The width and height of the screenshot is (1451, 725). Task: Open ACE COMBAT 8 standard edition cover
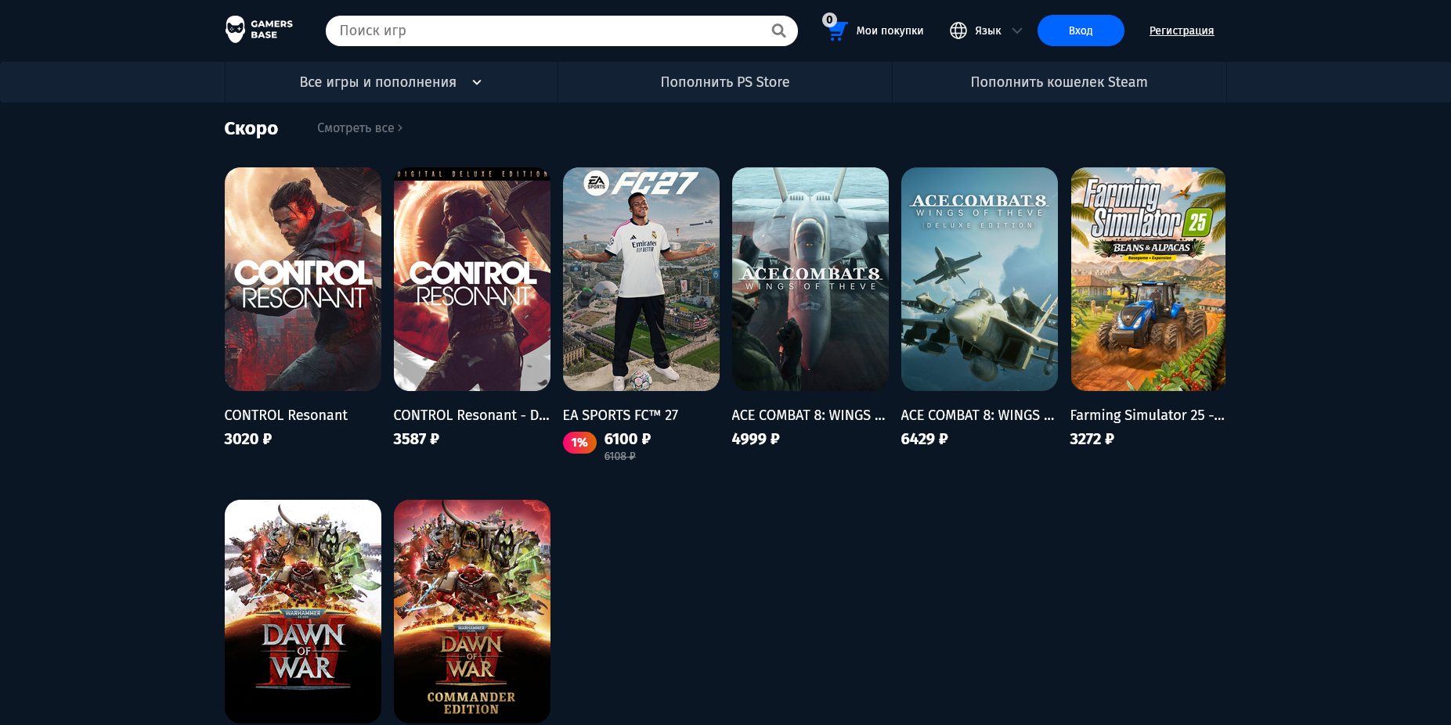(x=810, y=279)
